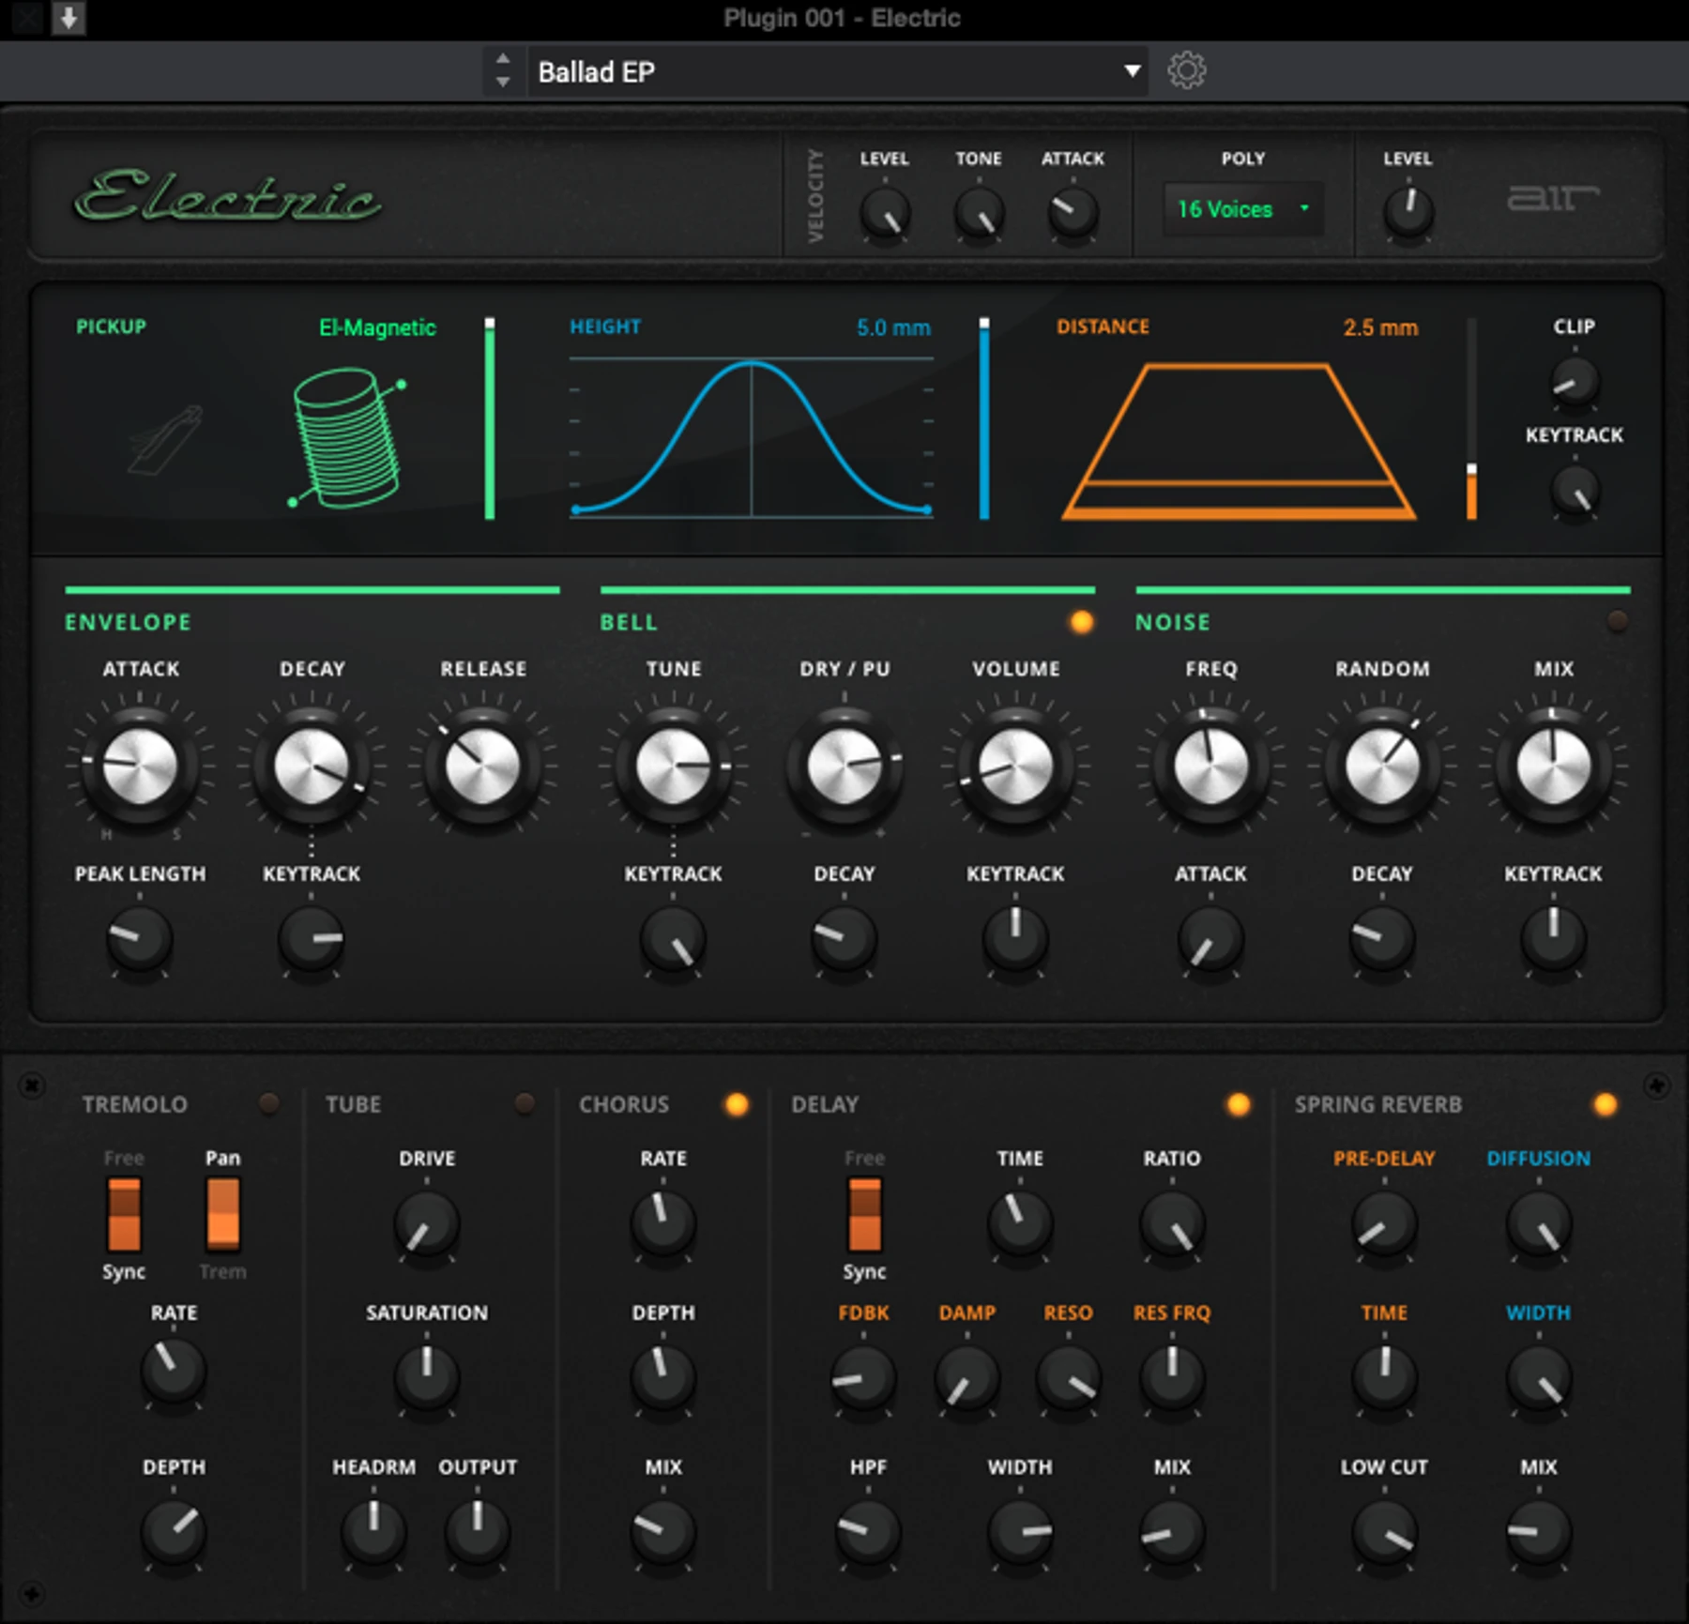Click the Delay Ratio knob
The image size is (1689, 1624).
[1172, 1225]
